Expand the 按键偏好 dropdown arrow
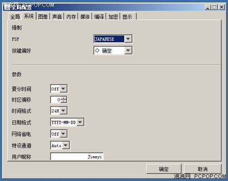 tap(128, 50)
